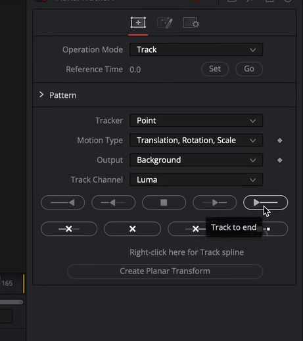Click Track to start button
Image resolution: width=303 pixels, height=341 pixels.
(62, 202)
